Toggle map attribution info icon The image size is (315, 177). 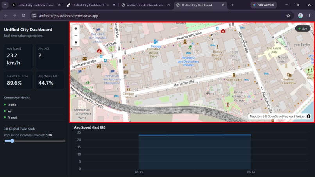point(309,116)
